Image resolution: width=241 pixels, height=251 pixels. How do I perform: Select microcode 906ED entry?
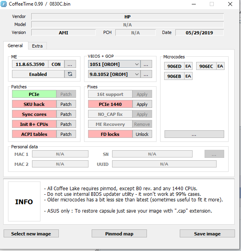(174, 66)
